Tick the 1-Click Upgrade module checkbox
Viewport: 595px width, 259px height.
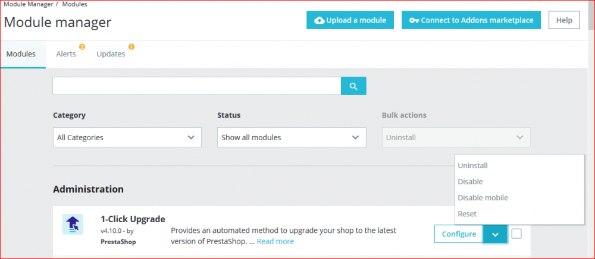(x=516, y=233)
